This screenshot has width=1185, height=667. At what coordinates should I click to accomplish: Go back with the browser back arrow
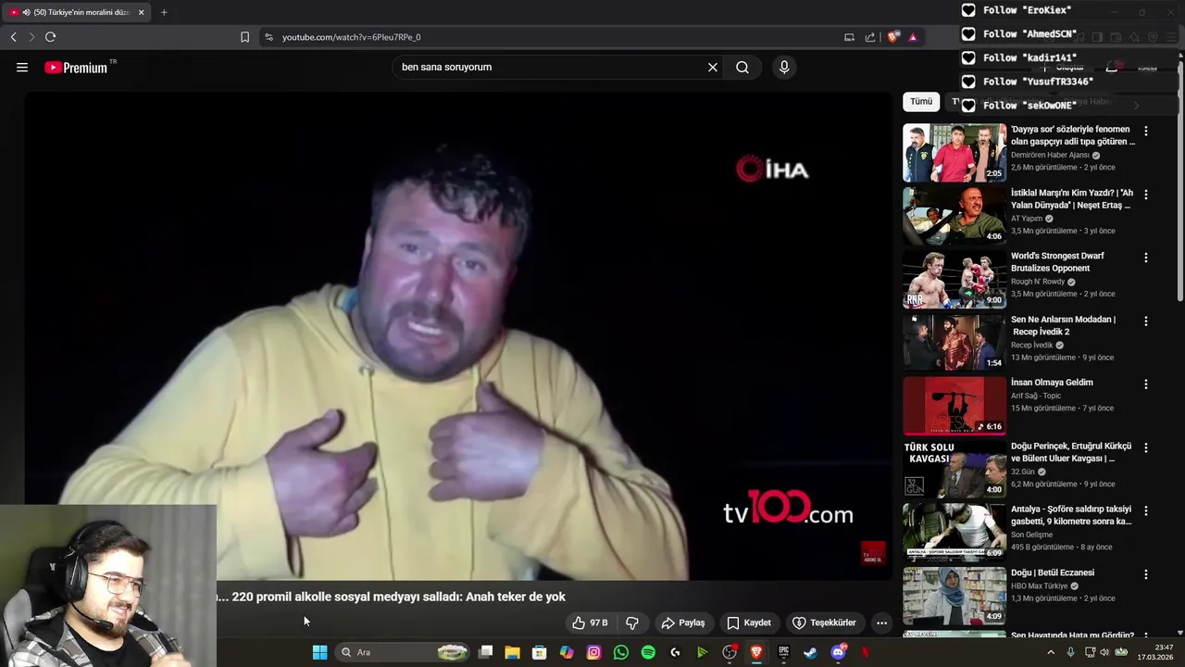pyautogui.click(x=14, y=37)
